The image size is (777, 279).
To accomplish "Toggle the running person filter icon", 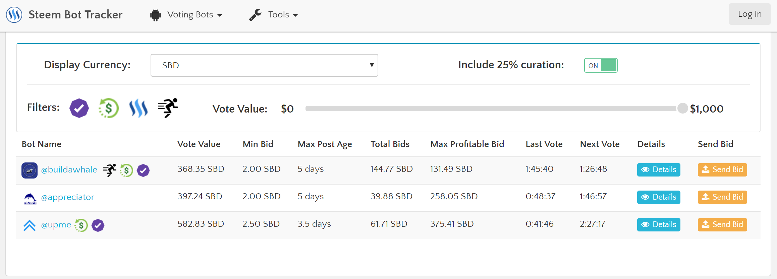I will point(168,108).
